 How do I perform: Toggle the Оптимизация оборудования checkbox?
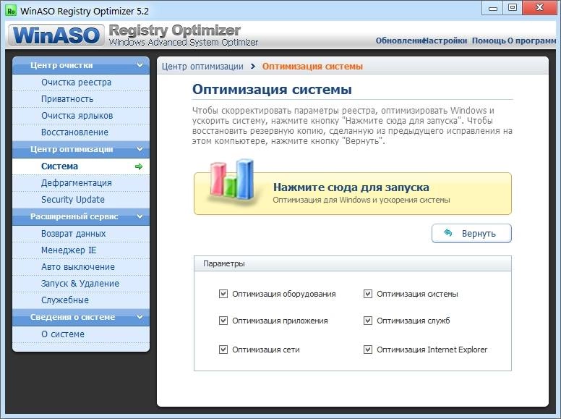click(223, 294)
